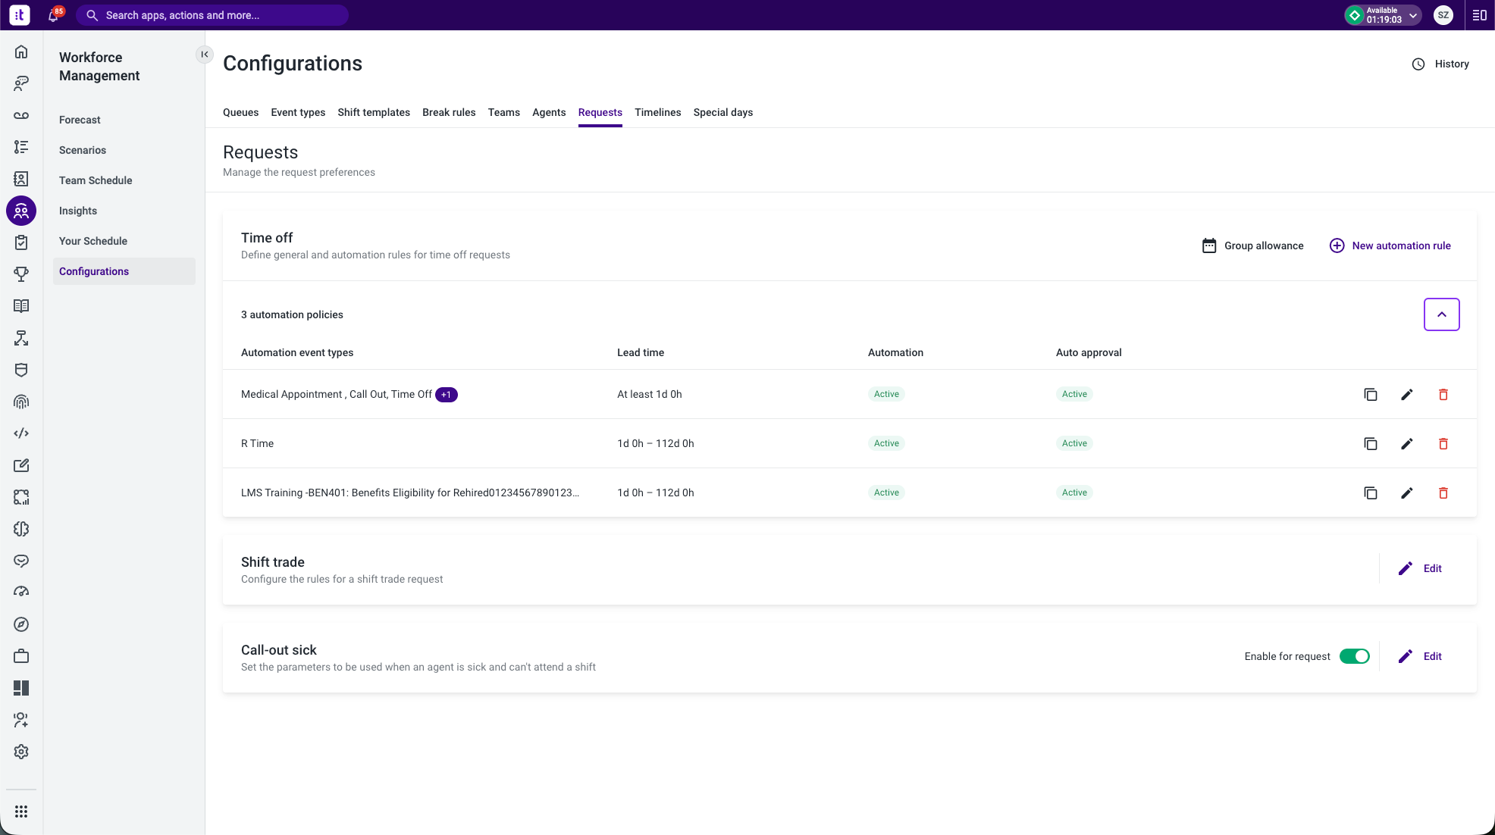Viewport: 1495px width, 835px height.
Task: Toggle Enable for request switch
Action: click(x=1354, y=656)
